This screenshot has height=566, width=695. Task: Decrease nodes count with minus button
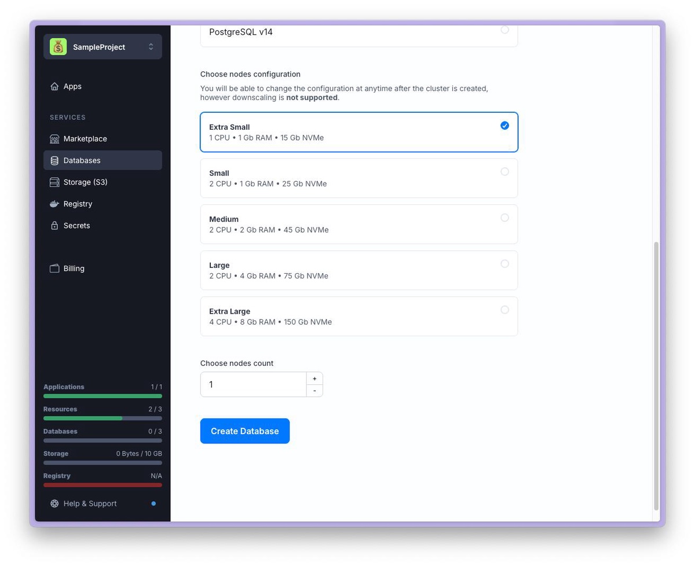click(x=314, y=391)
